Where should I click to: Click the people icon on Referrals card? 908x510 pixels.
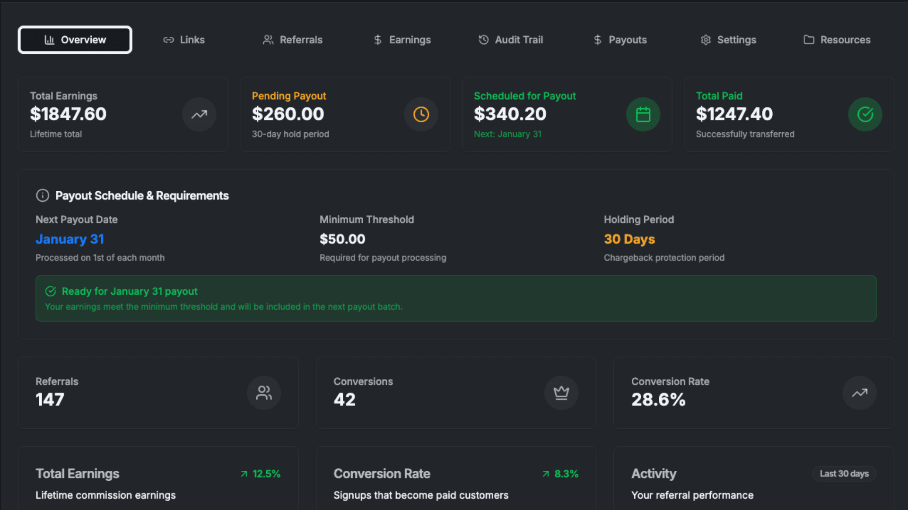point(263,392)
